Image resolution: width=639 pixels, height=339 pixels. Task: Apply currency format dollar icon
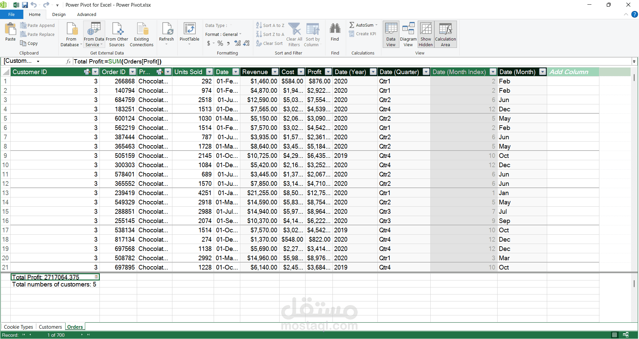point(209,43)
